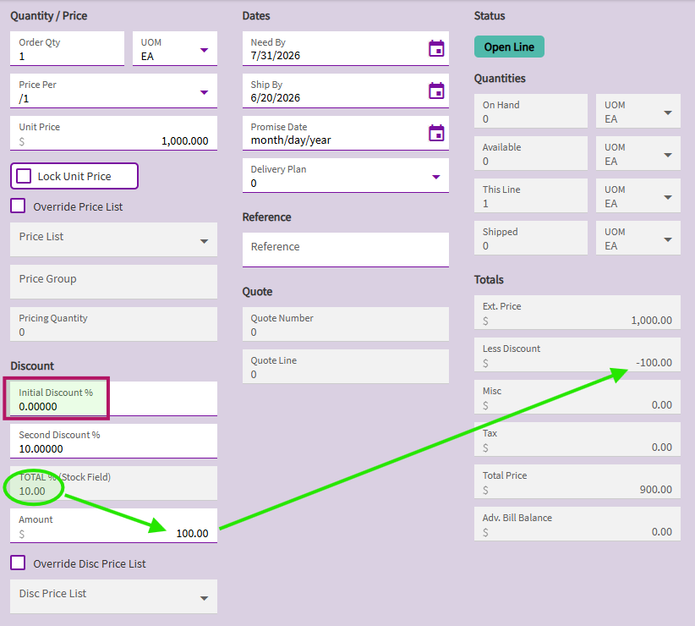Open the Need By calendar picker
Viewport: 695px width, 626px height.
436,48
